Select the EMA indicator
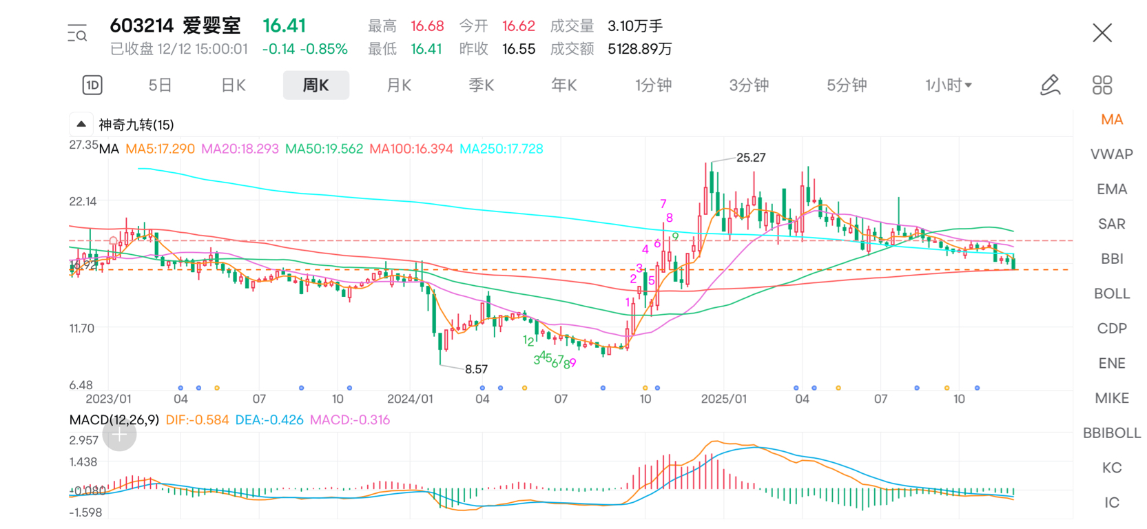 [x=1112, y=189]
